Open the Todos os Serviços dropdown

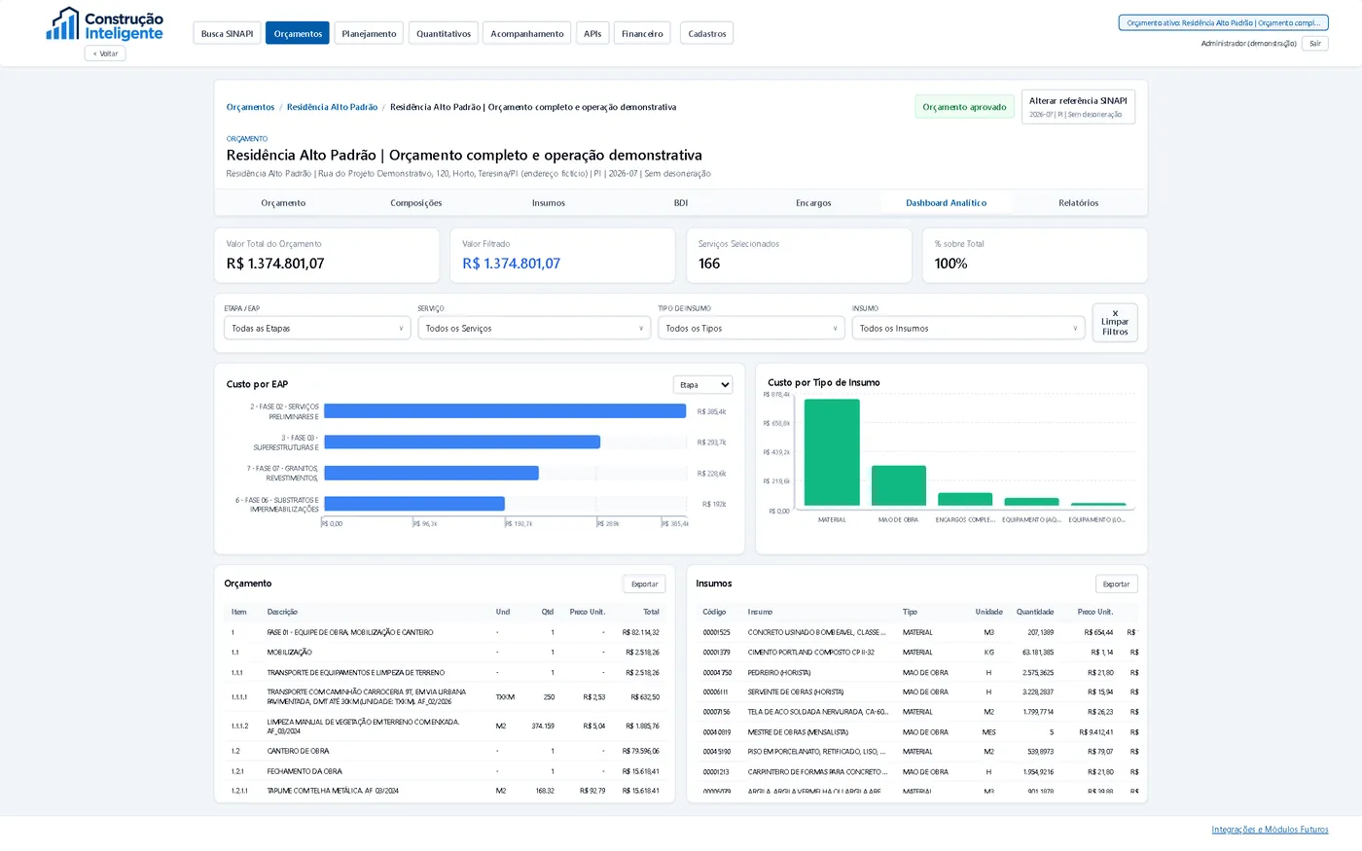(x=534, y=329)
